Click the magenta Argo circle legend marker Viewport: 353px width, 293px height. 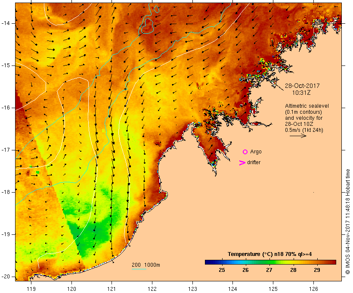point(245,152)
